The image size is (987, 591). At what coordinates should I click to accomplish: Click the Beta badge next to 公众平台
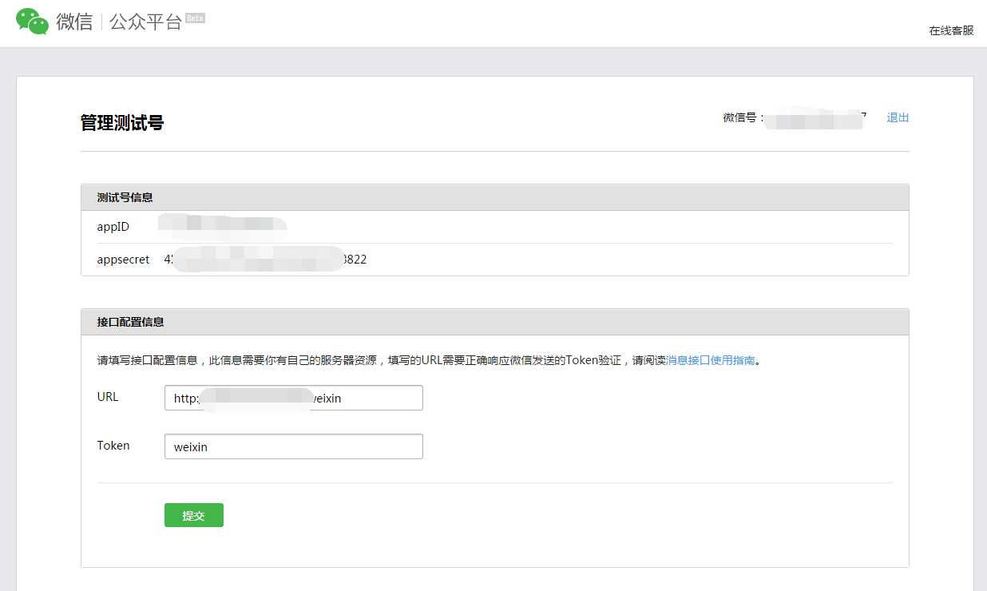[195, 18]
